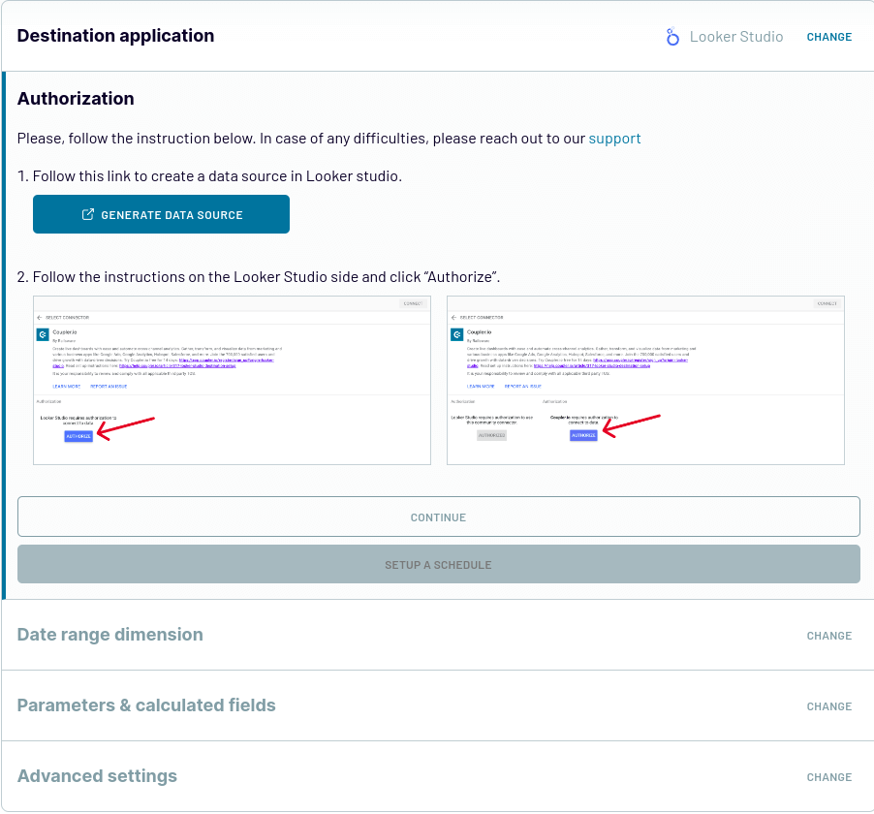Viewport: 874px width, 814px height.
Task: Click Change next to Date range dimension
Action: click(828, 636)
